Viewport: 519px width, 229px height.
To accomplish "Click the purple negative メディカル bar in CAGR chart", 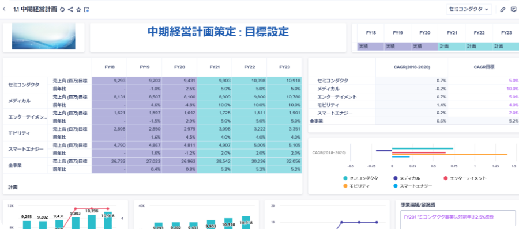I will coord(384,150).
